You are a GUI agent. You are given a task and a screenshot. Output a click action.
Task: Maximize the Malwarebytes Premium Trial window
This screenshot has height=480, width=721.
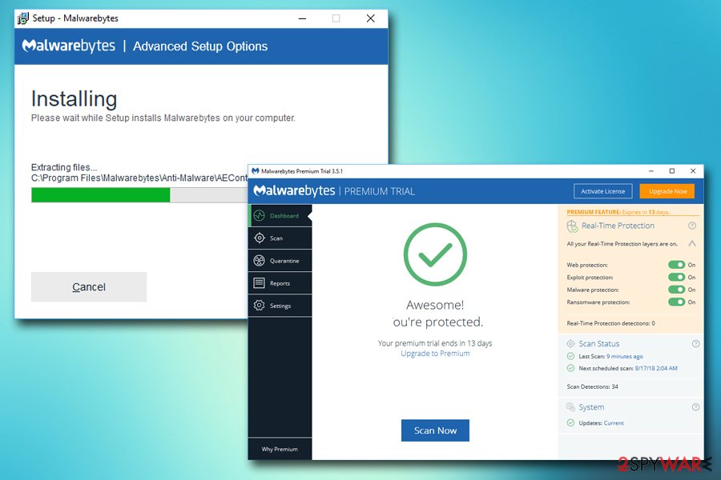tap(672, 171)
